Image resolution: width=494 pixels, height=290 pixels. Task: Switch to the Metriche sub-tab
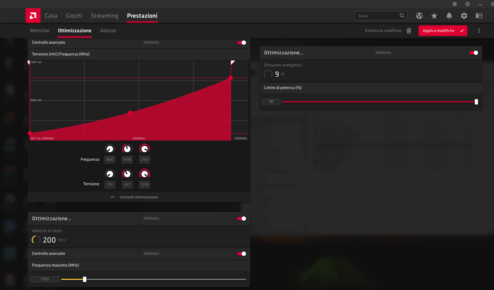(40, 30)
